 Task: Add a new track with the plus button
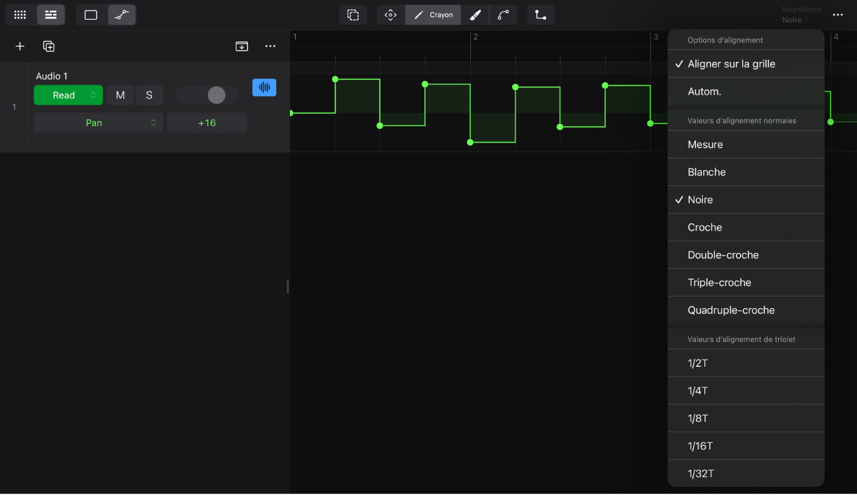point(19,46)
